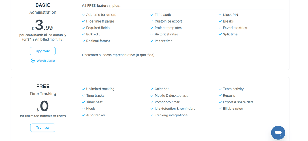This screenshot has width=308, height=141.
Task: Click the BASIC plan heading
Action: 43,5
